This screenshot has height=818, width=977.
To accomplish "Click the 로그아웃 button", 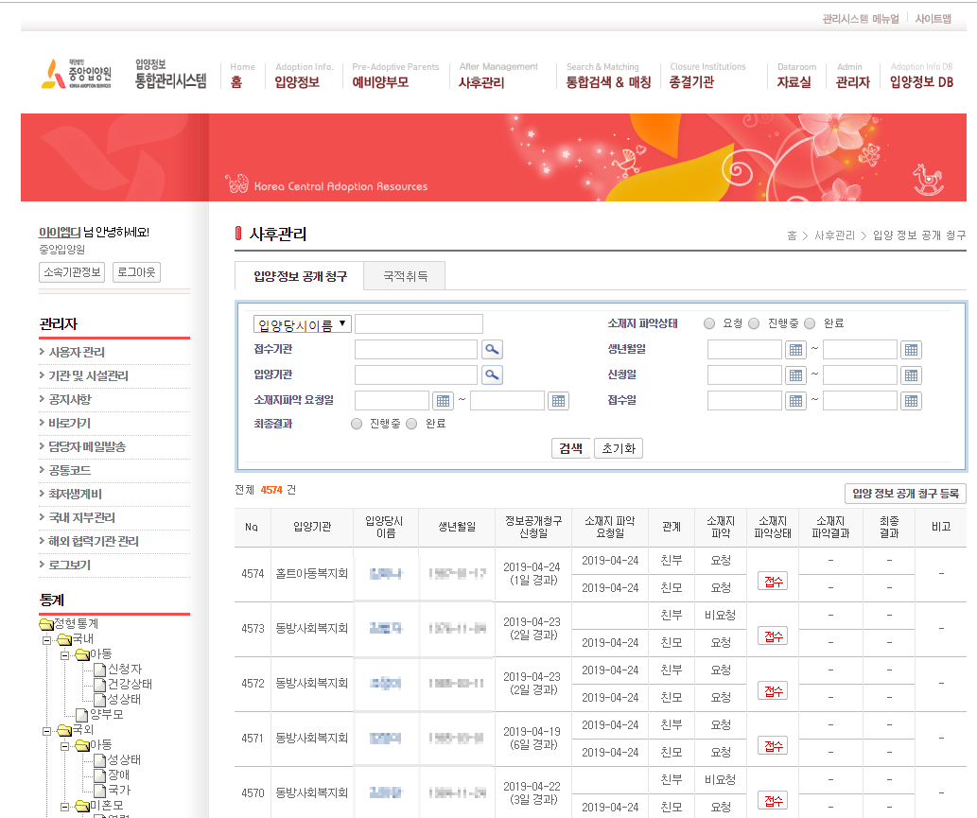I will [x=134, y=271].
